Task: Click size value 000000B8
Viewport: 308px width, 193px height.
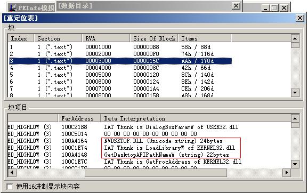Action: click(x=146, y=47)
